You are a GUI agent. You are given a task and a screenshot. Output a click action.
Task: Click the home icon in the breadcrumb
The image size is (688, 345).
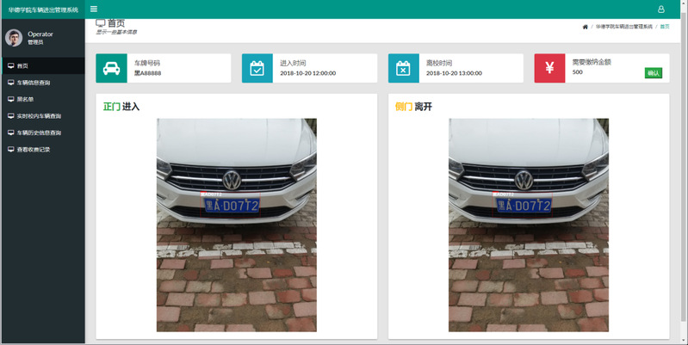585,27
